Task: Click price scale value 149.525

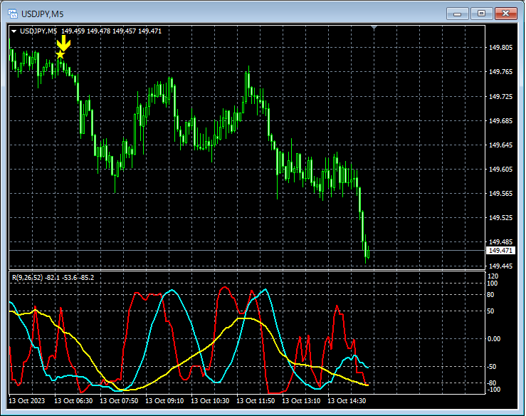Action: 500,218
